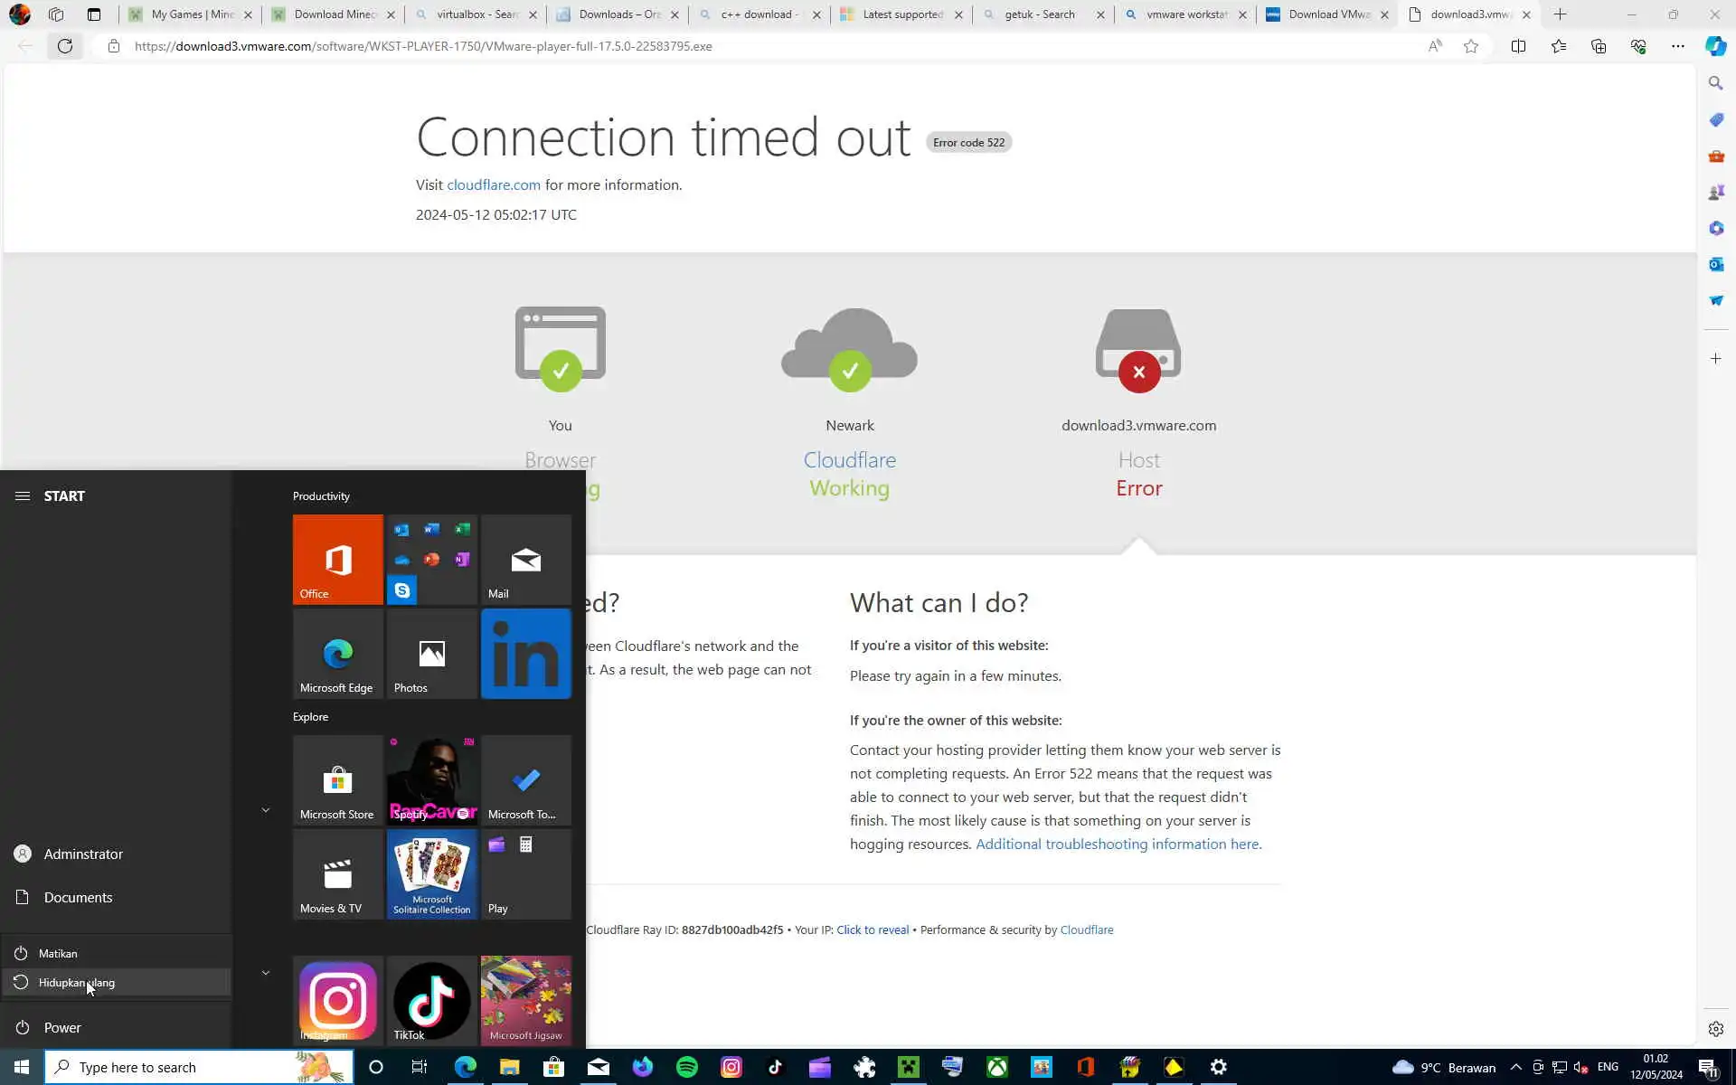Switch to the Download Minecraft tab
The height and width of the screenshot is (1085, 1736).
pos(335,14)
